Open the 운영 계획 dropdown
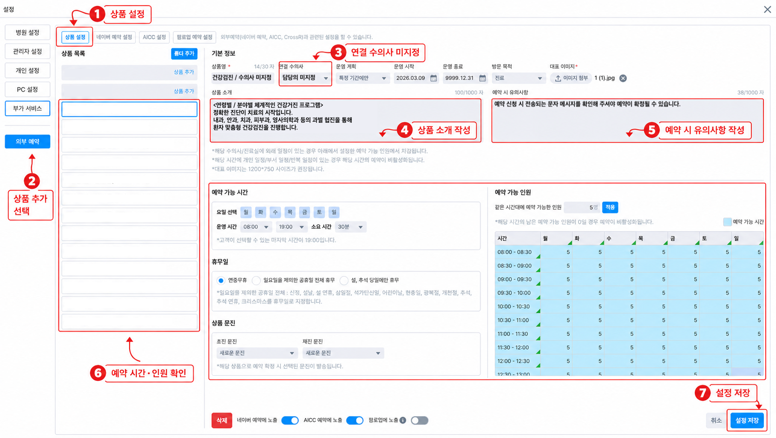Viewport: 776px width, 438px height. (362, 78)
